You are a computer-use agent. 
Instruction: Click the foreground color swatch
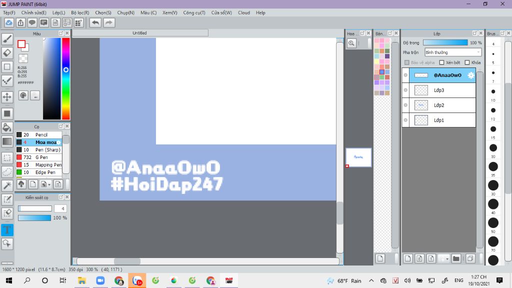click(x=21, y=44)
